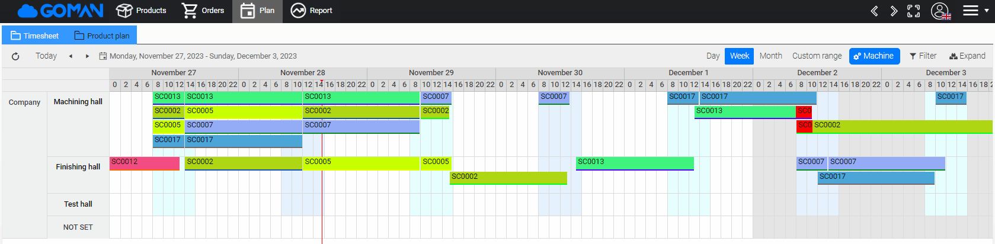Click the GOMAN cloud logo
Image resolution: width=995 pixels, height=244 pixels.
coord(60,11)
